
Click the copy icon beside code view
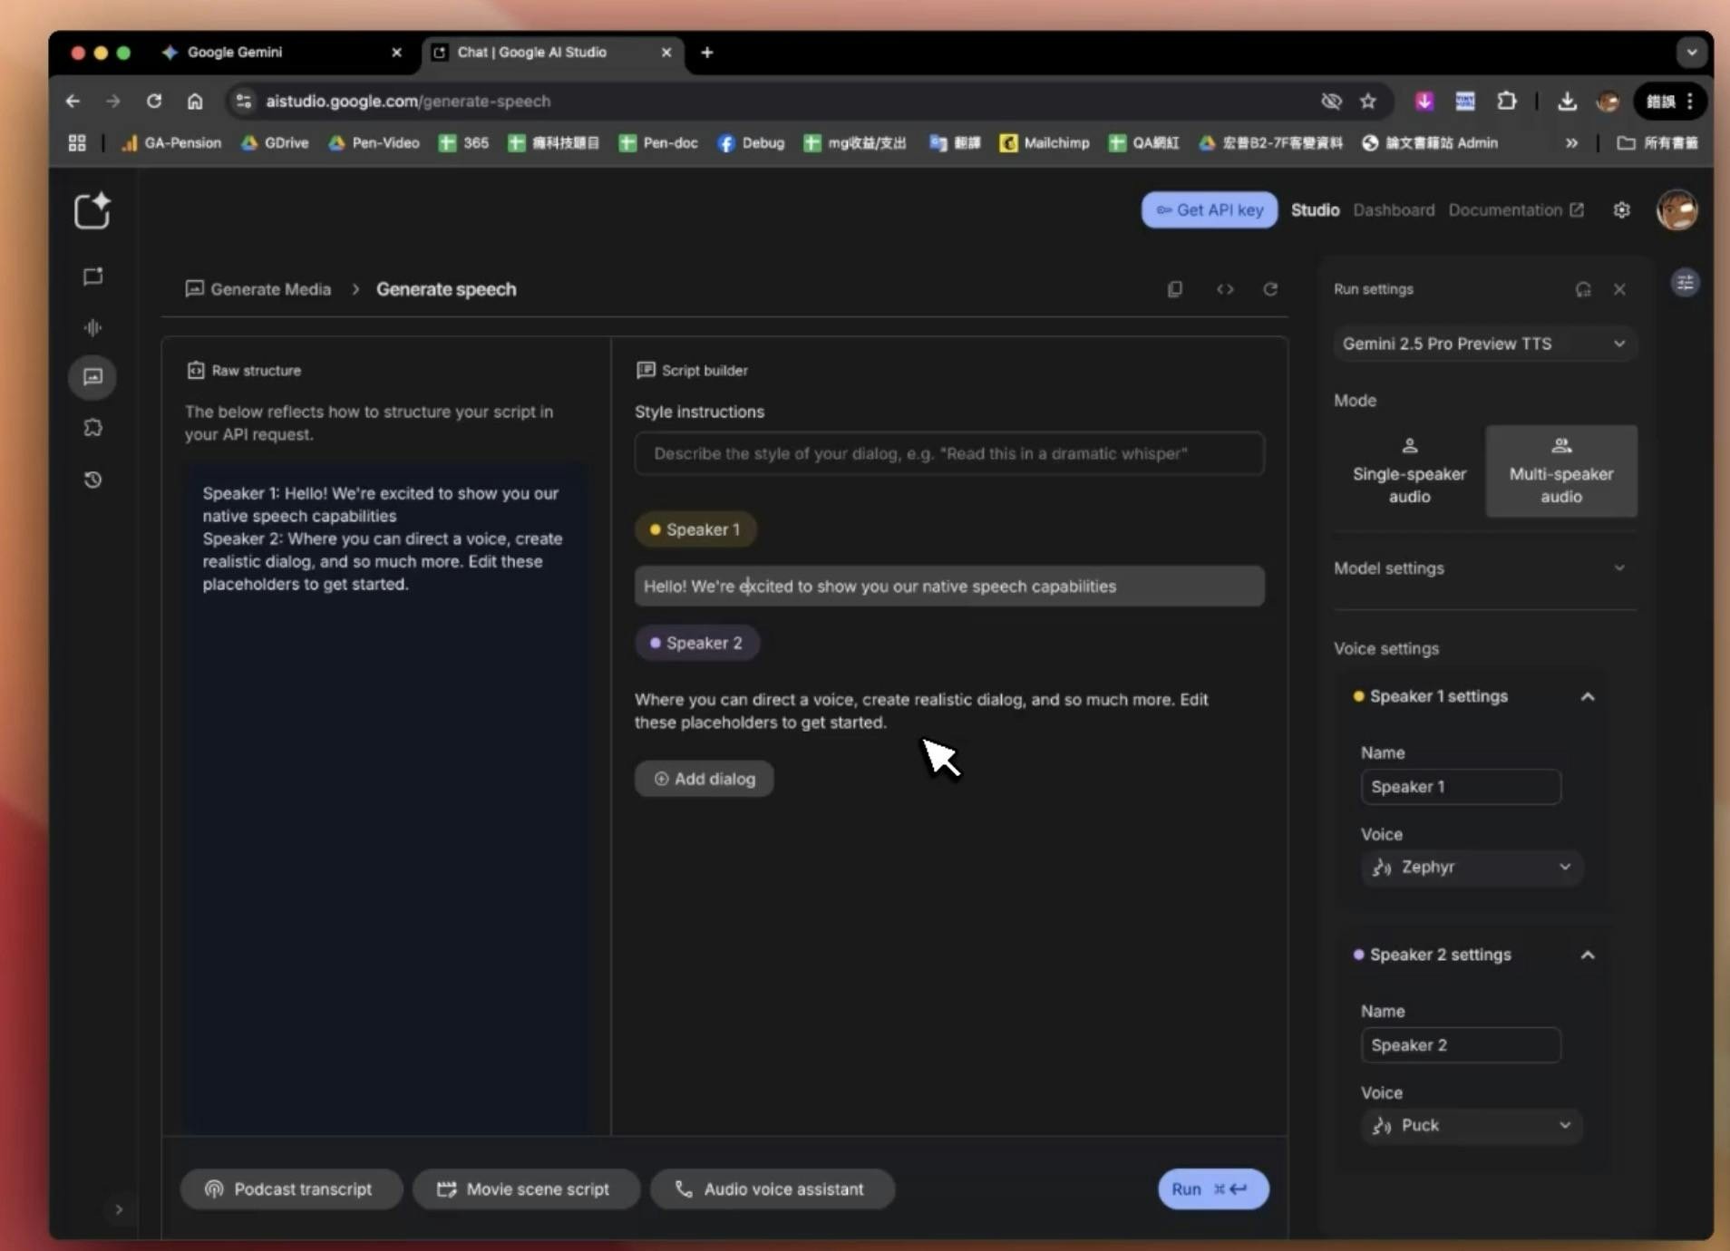(x=1175, y=289)
